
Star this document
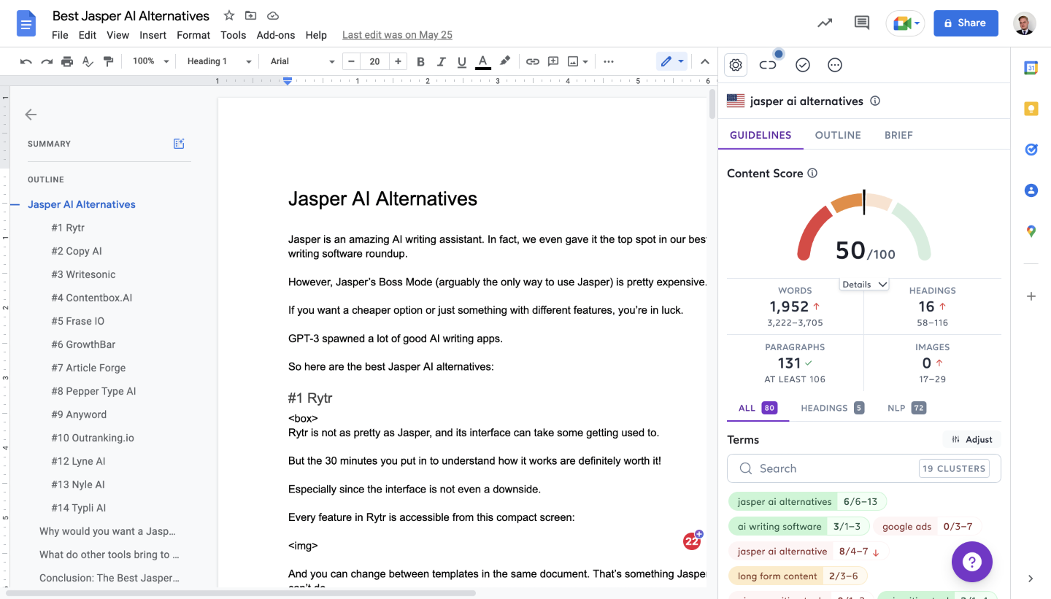tap(229, 15)
